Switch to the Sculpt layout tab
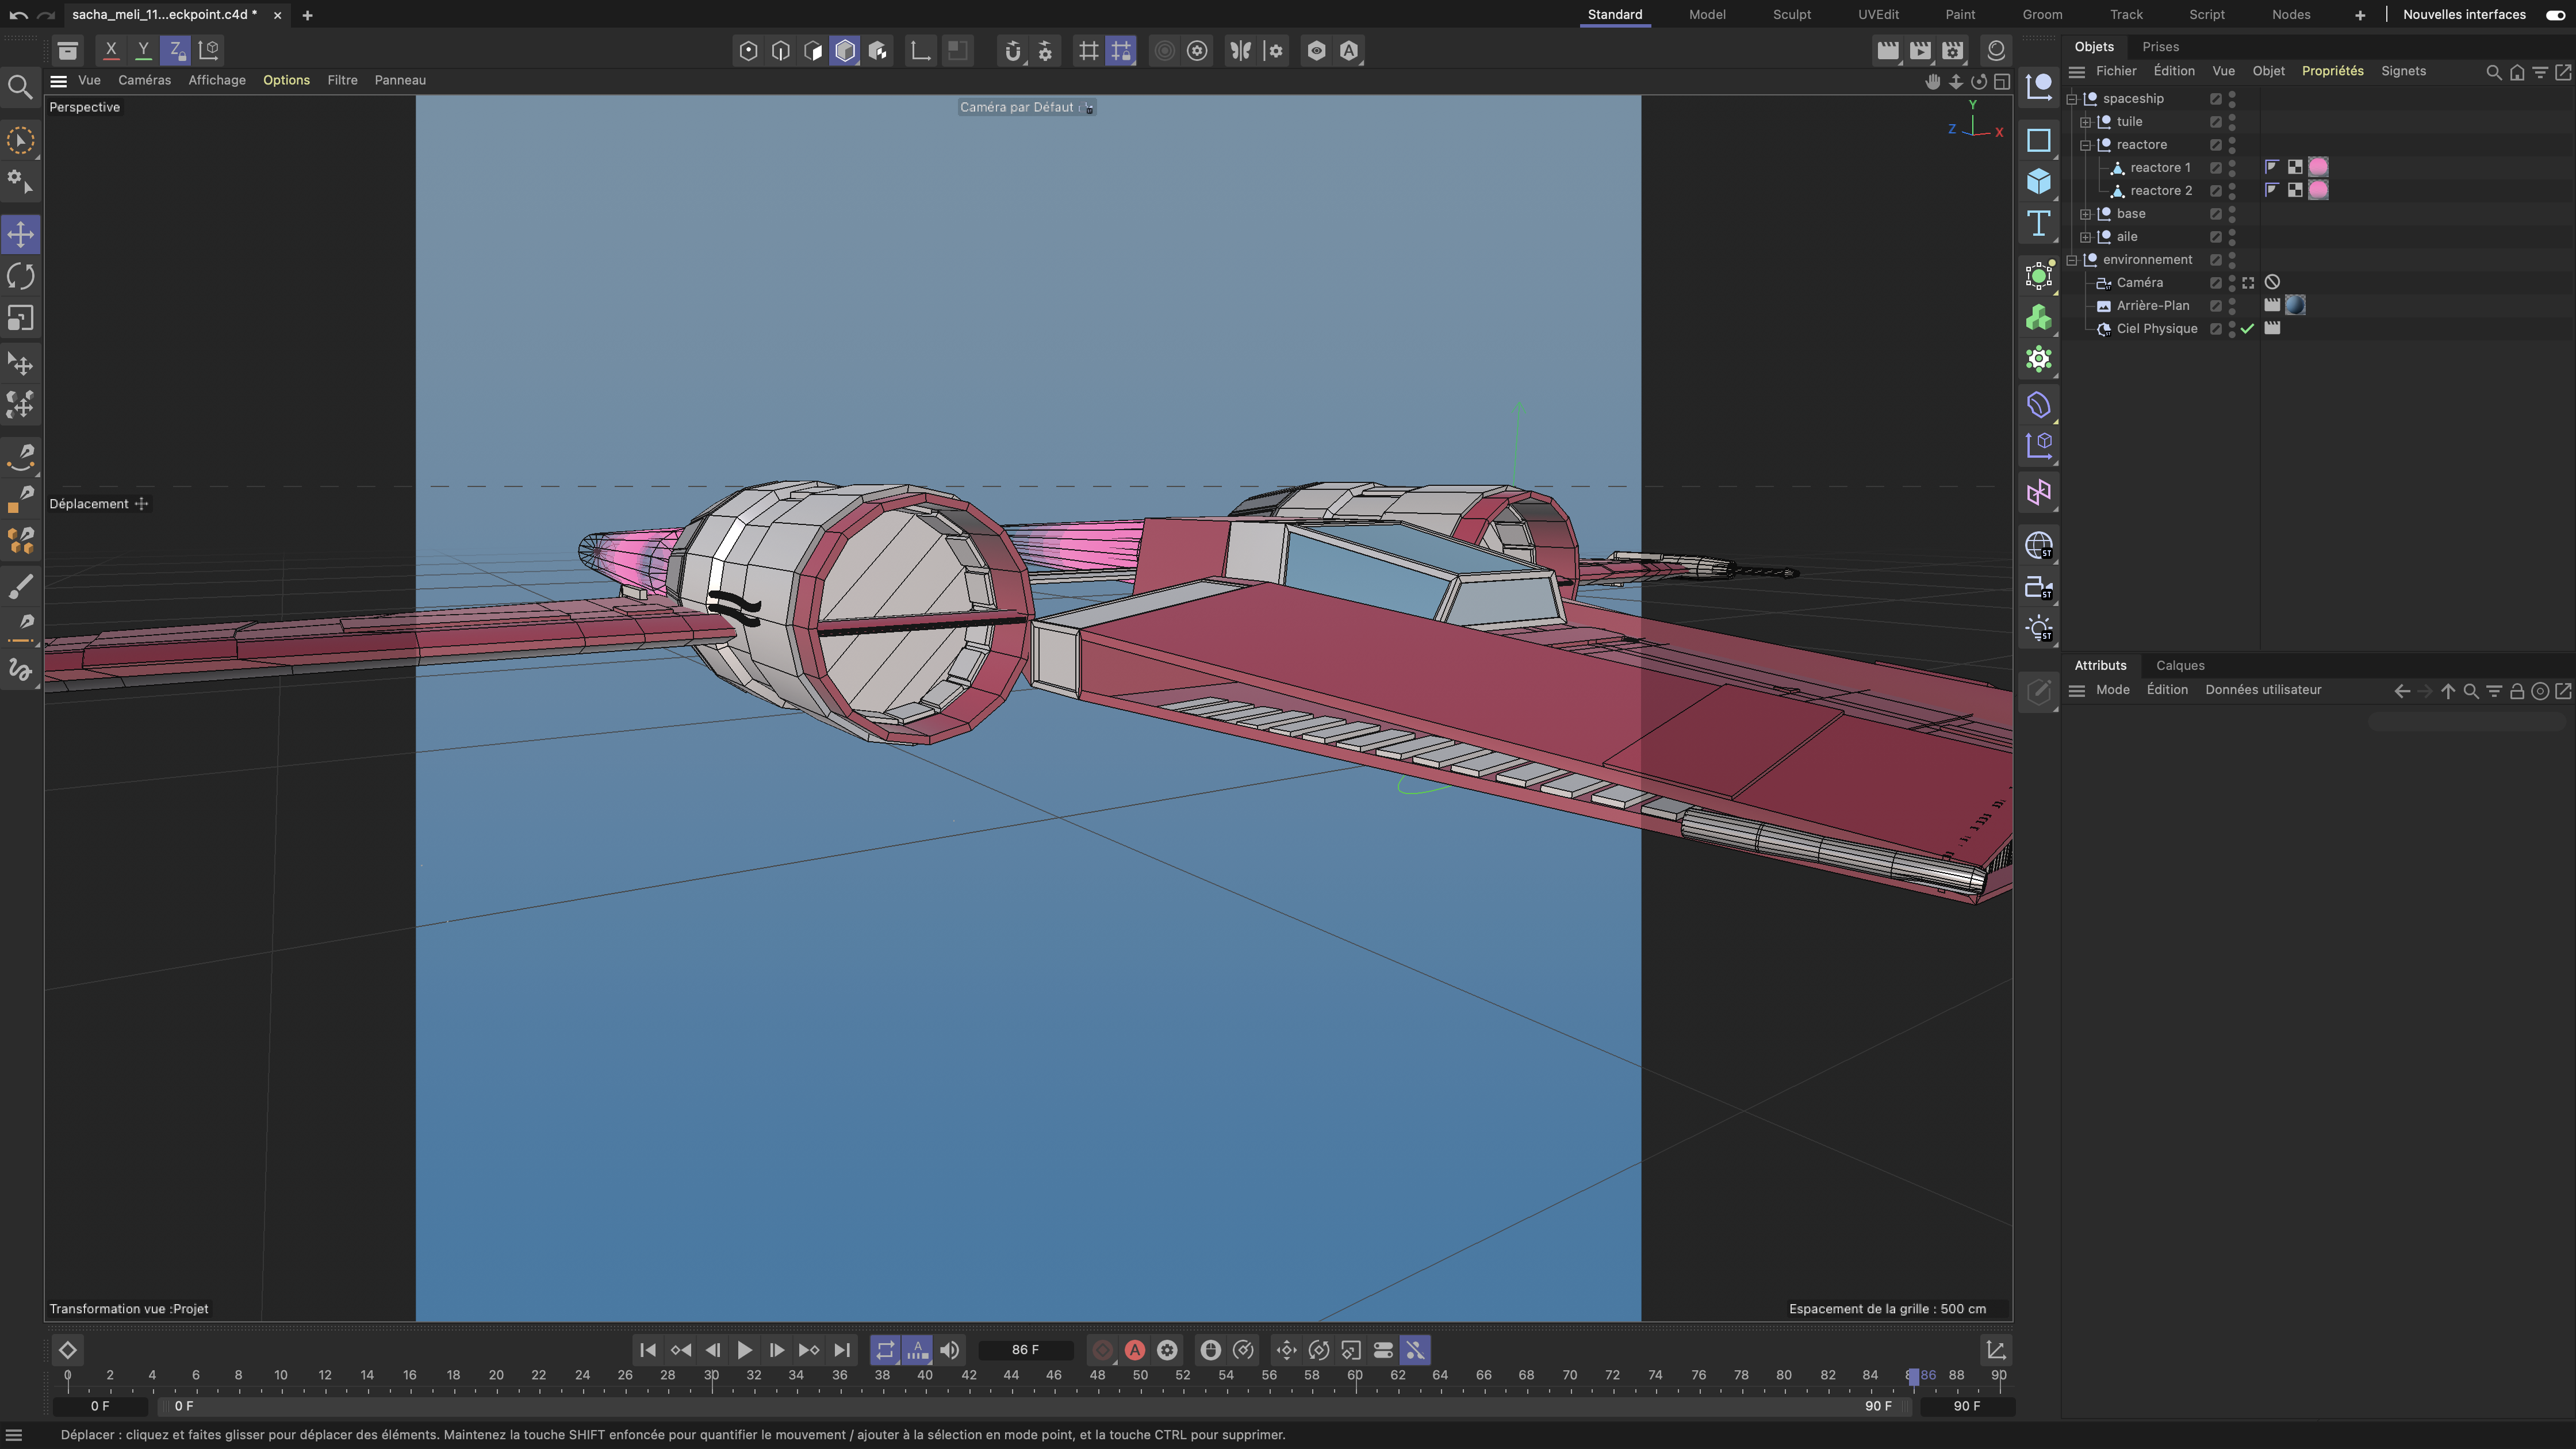 pos(1791,14)
